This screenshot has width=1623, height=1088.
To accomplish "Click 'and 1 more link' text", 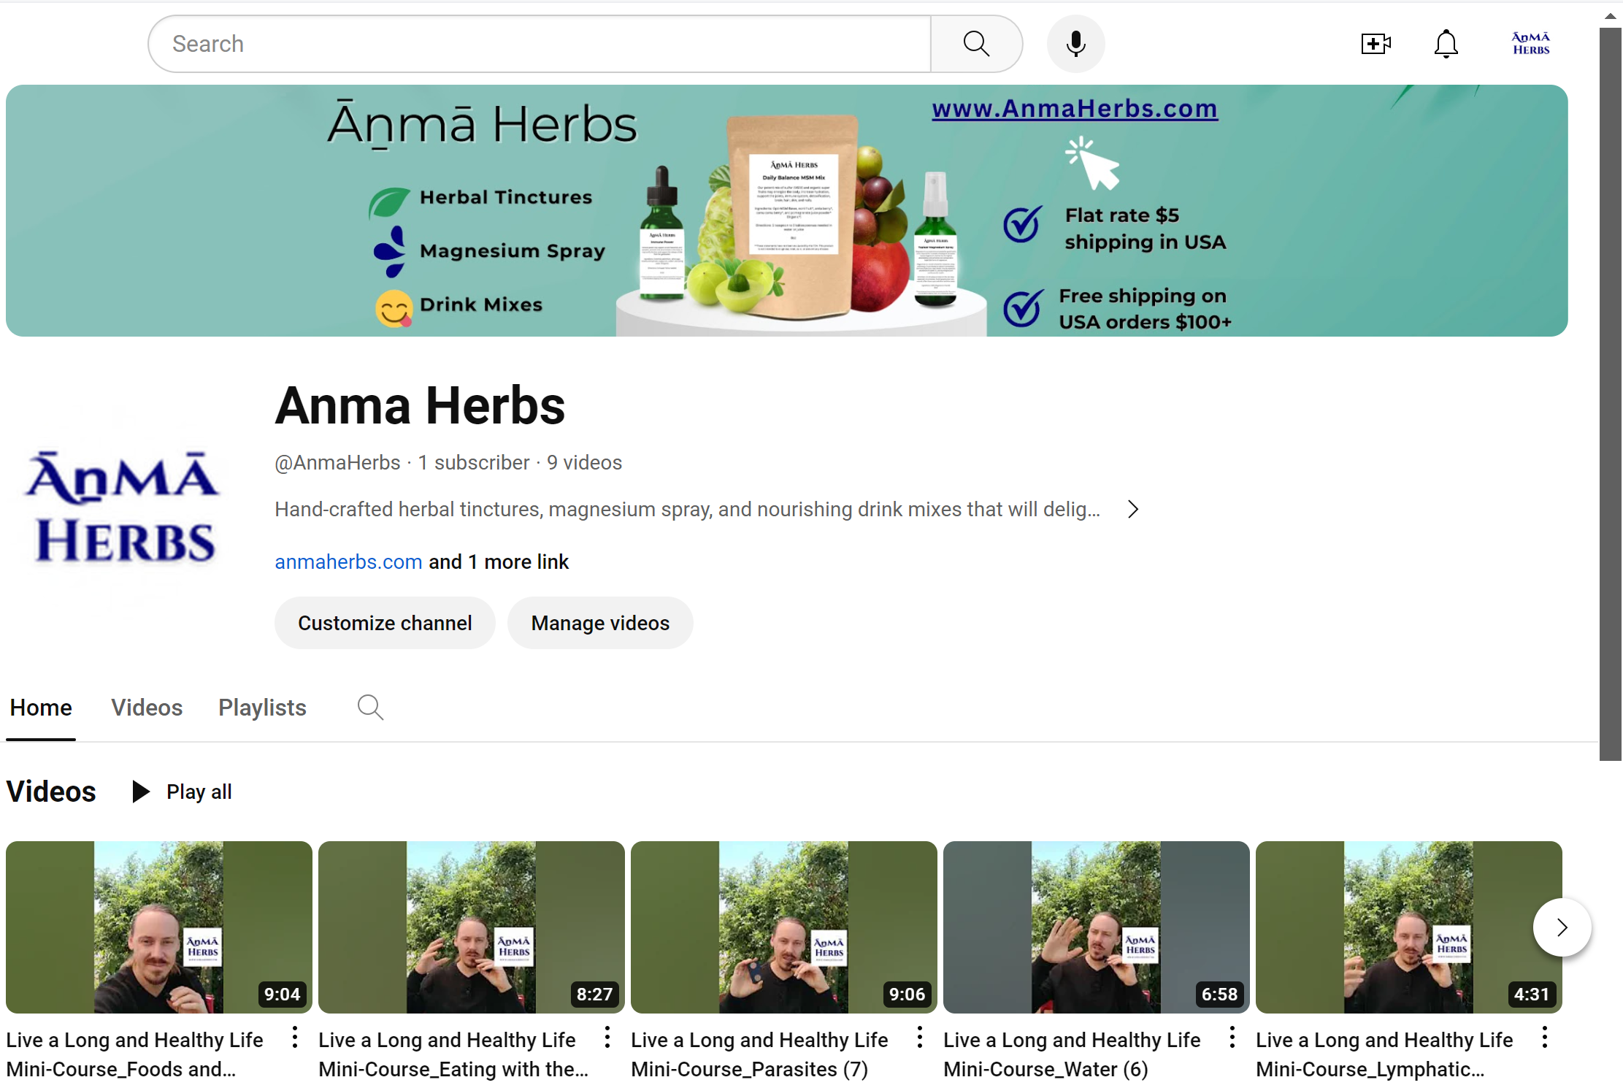I will click(x=499, y=562).
